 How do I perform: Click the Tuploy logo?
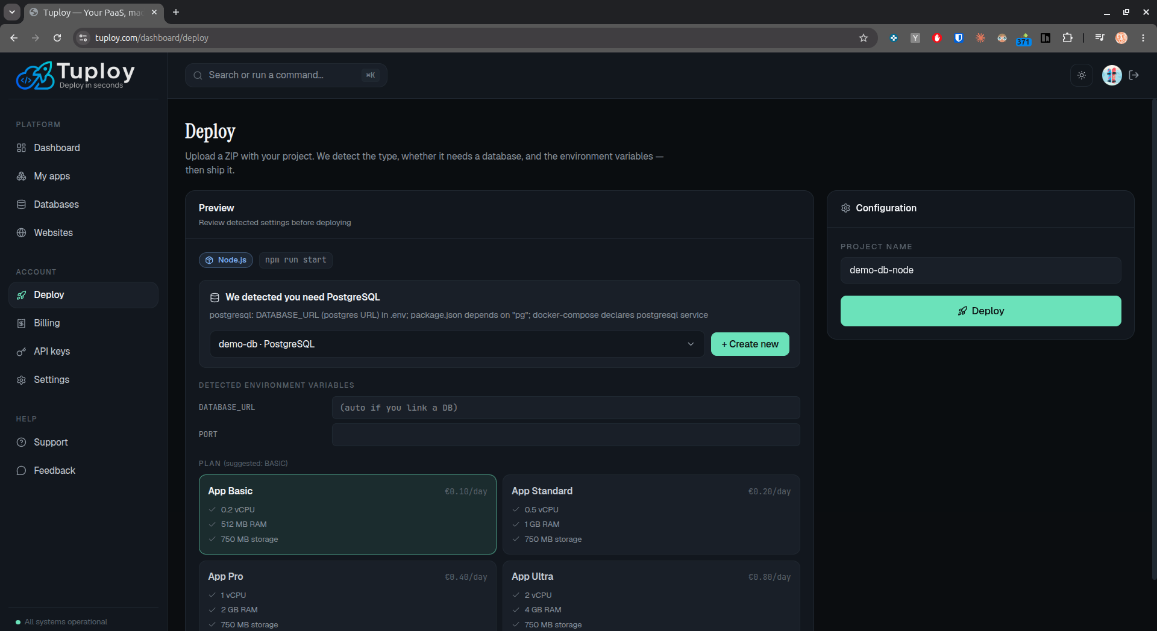click(x=75, y=75)
